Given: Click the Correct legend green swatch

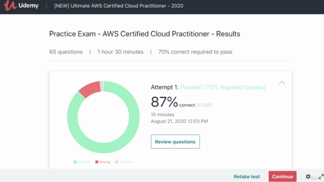Looking at the screenshot, I should 75,162.
